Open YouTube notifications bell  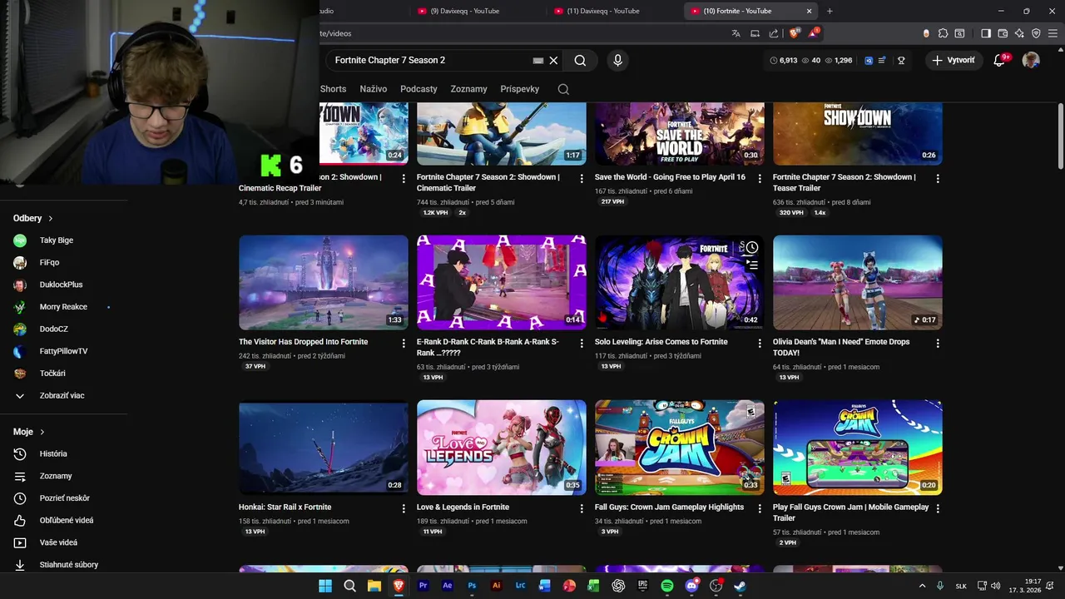pos(999,60)
